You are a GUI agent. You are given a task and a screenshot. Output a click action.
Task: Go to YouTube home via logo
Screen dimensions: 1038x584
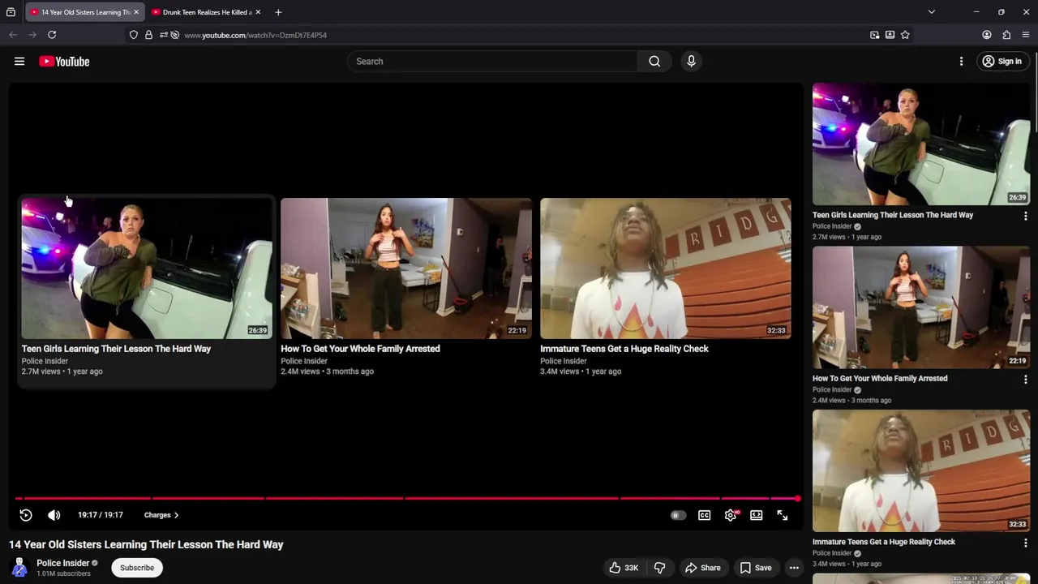pos(64,62)
